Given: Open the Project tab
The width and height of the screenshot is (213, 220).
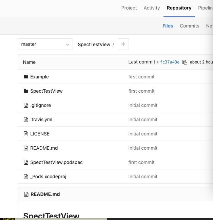Looking at the screenshot, I should tap(129, 8).
